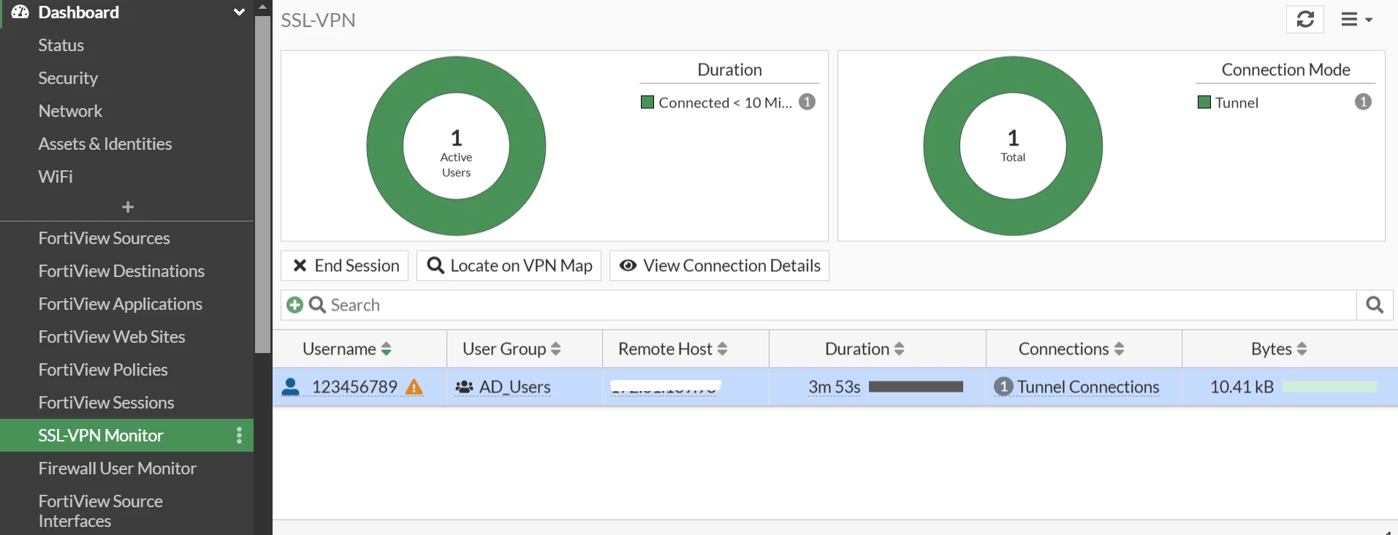1398x535 pixels.
Task: Click View Connection Details button
Action: pyautogui.click(x=719, y=265)
